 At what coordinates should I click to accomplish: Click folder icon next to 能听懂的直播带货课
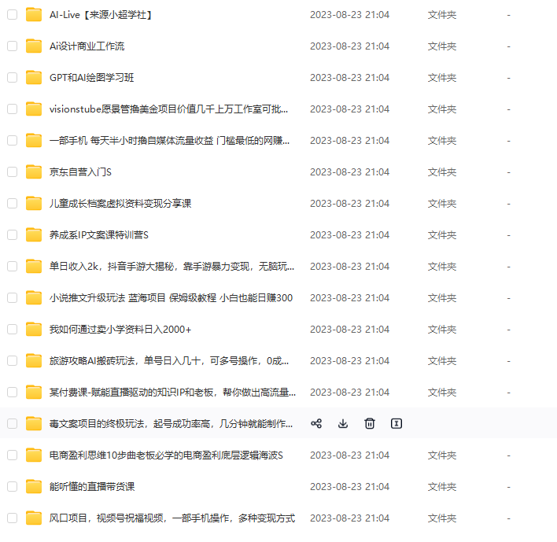pos(34,487)
